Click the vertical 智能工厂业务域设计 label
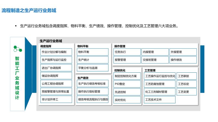Image resolution: width=218 pixels, height=122 pixels. [x=17, y=78]
